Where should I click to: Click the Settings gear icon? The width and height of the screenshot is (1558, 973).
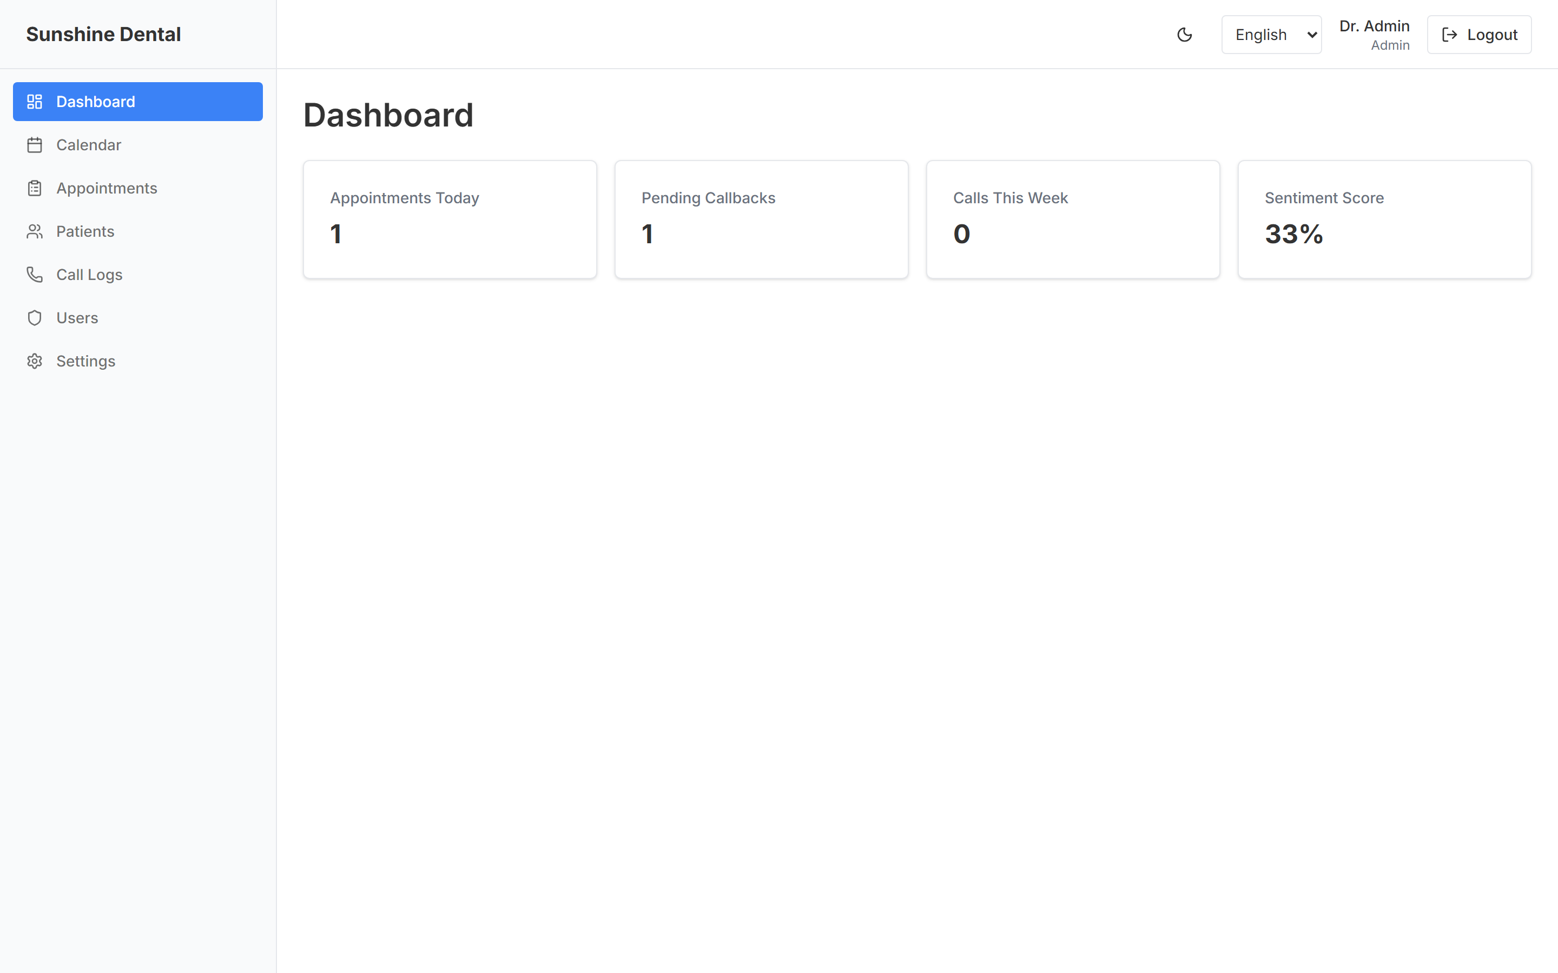[35, 361]
